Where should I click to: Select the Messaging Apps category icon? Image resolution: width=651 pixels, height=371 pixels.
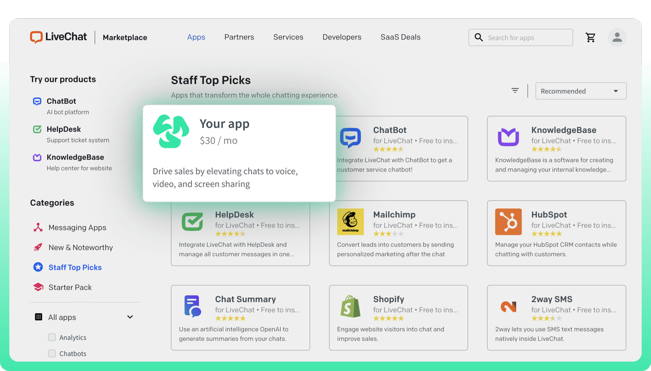(39, 227)
